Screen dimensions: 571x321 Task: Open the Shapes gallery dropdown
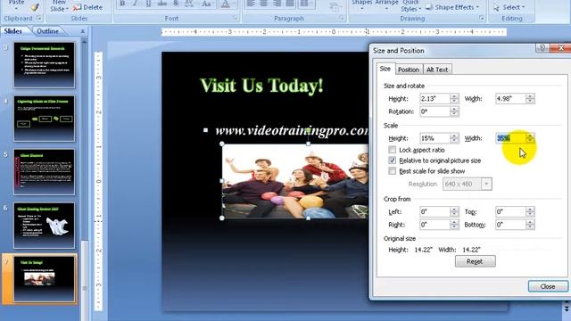[362, 4]
